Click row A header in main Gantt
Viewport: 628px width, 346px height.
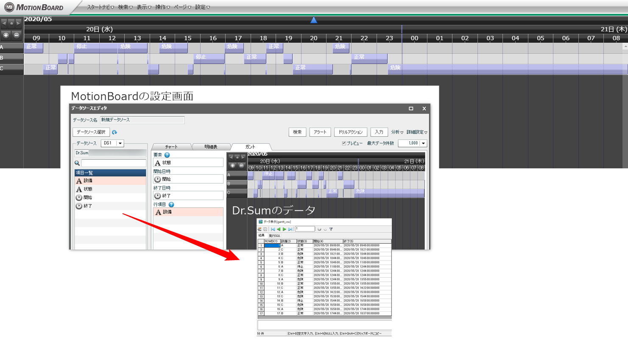click(x=12, y=47)
